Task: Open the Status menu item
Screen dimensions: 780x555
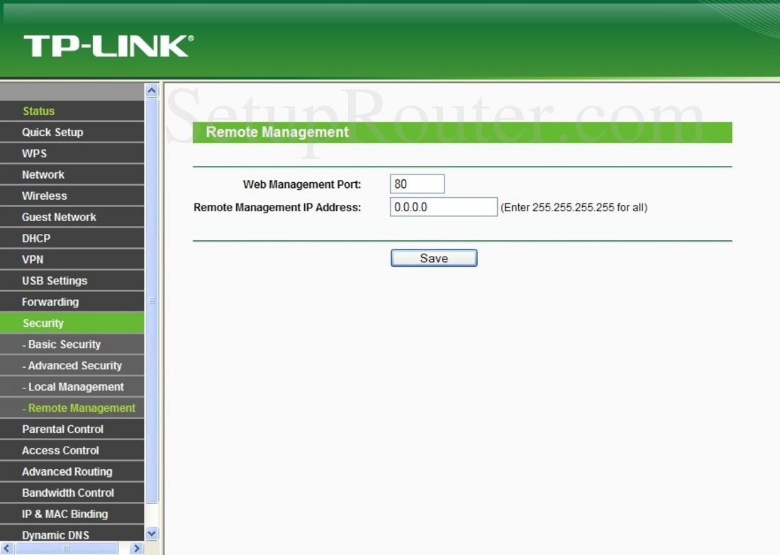Action: pos(72,111)
